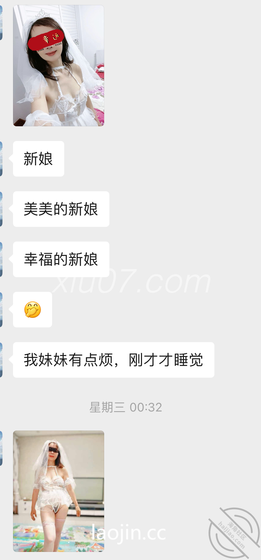Tap the sender avatar beside the emoji message
Viewport: 261px width, 560px height.
(1, 309)
